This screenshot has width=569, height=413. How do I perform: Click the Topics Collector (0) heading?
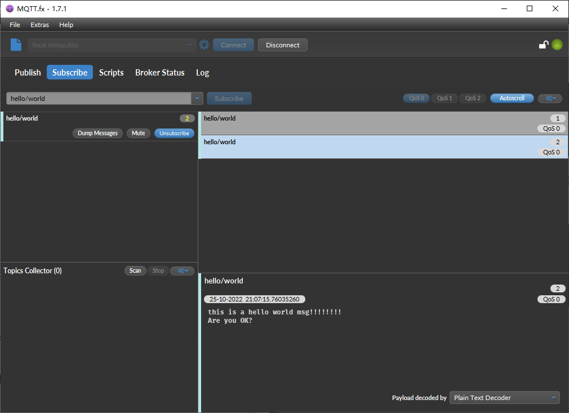pyautogui.click(x=33, y=271)
